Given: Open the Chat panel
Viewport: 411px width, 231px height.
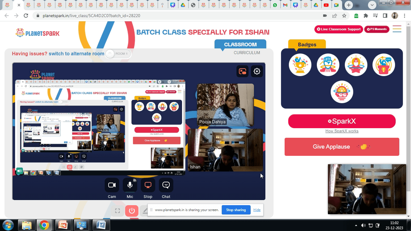Looking at the screenshot, I should point(166,185).
